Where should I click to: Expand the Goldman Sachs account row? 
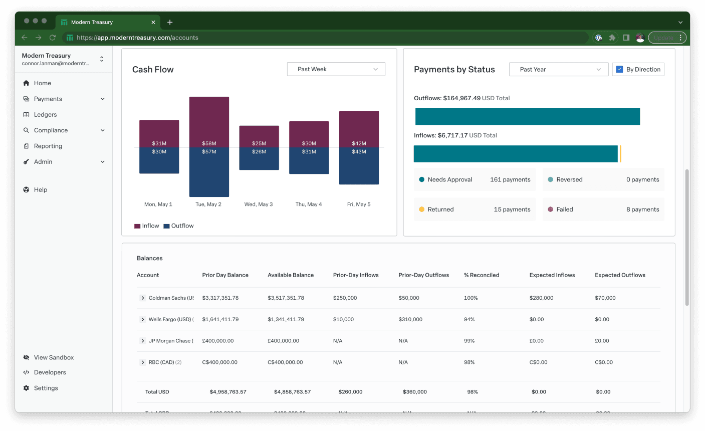(143, 298)
